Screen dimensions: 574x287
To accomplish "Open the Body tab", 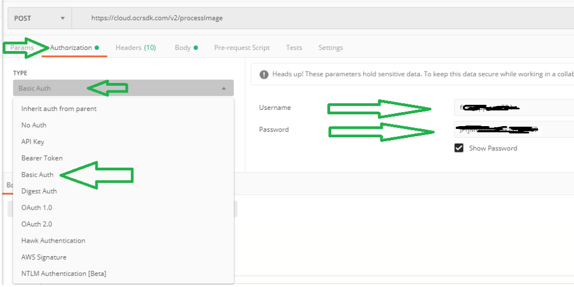I will pyautogui.click(x=186, y=48).
